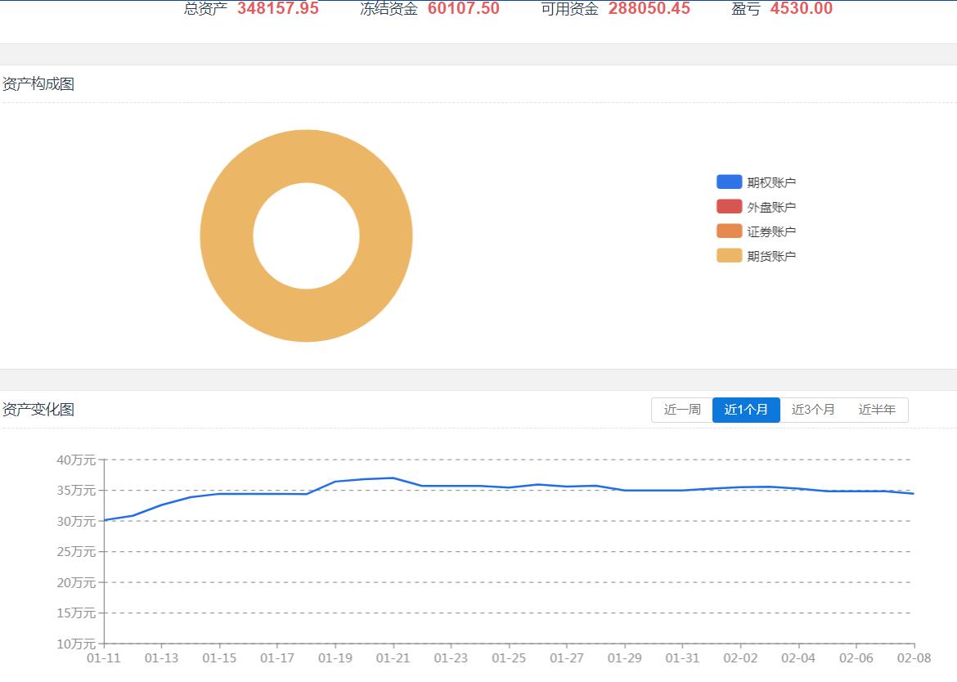Image resolution: width=957 pixels, height=682 pixels.
Task: Select the 近1个月 time range tab
Action: 746,410
